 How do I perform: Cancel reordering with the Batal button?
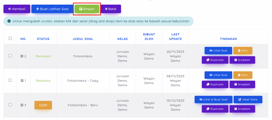110,9
